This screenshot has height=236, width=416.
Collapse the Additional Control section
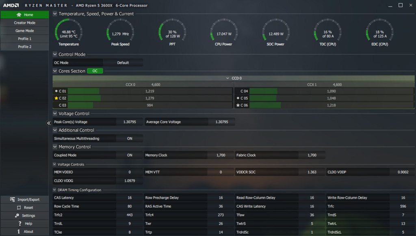point(55,130)
